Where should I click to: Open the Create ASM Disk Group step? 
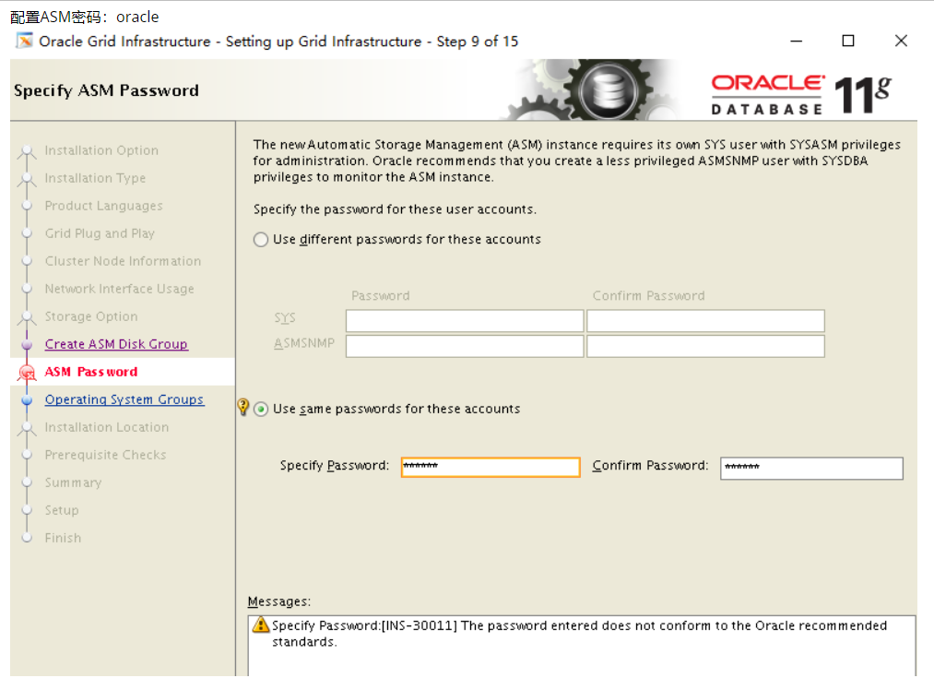click(116, 344)
